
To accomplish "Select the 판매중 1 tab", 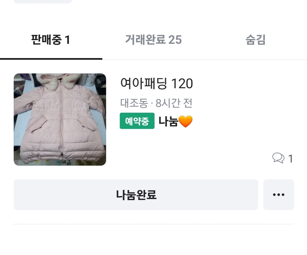I will 51,40.
